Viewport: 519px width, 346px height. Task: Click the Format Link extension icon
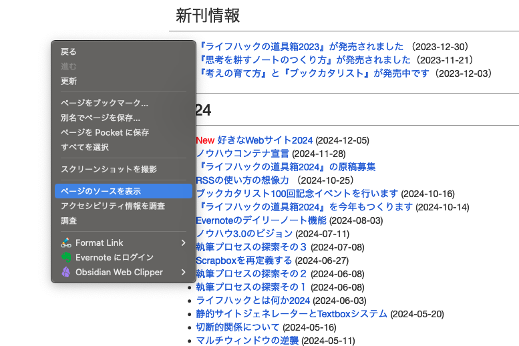(65, 242)
